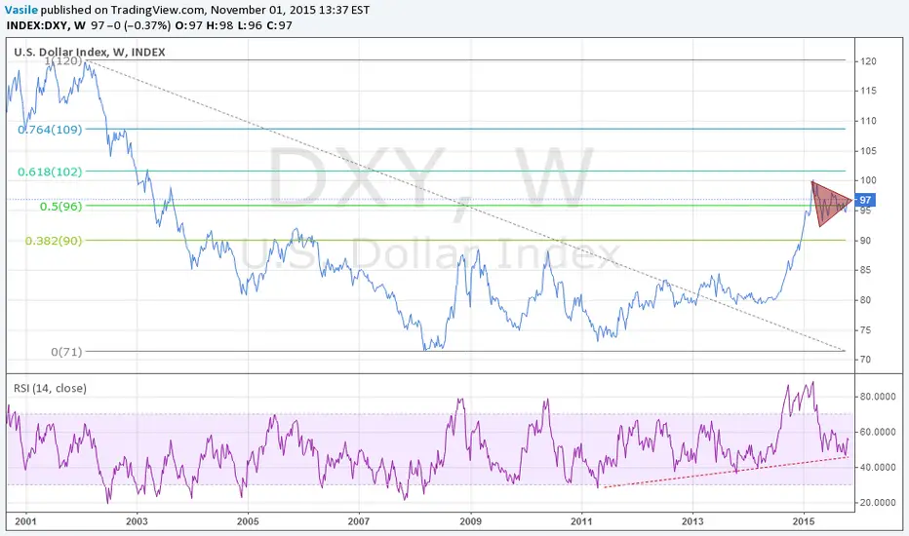Screen dimensions: 909x536
Task: Click the 2005 time axis label
Action: (248, 521)
